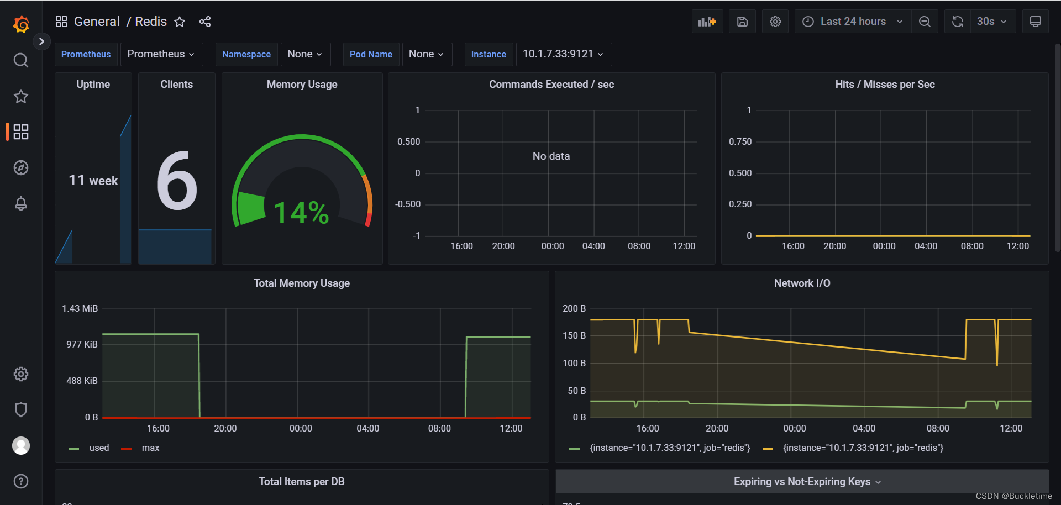Click the General breadcrumb link
The height and width of the screenshot is (505, 1061).
pos(97,22)
